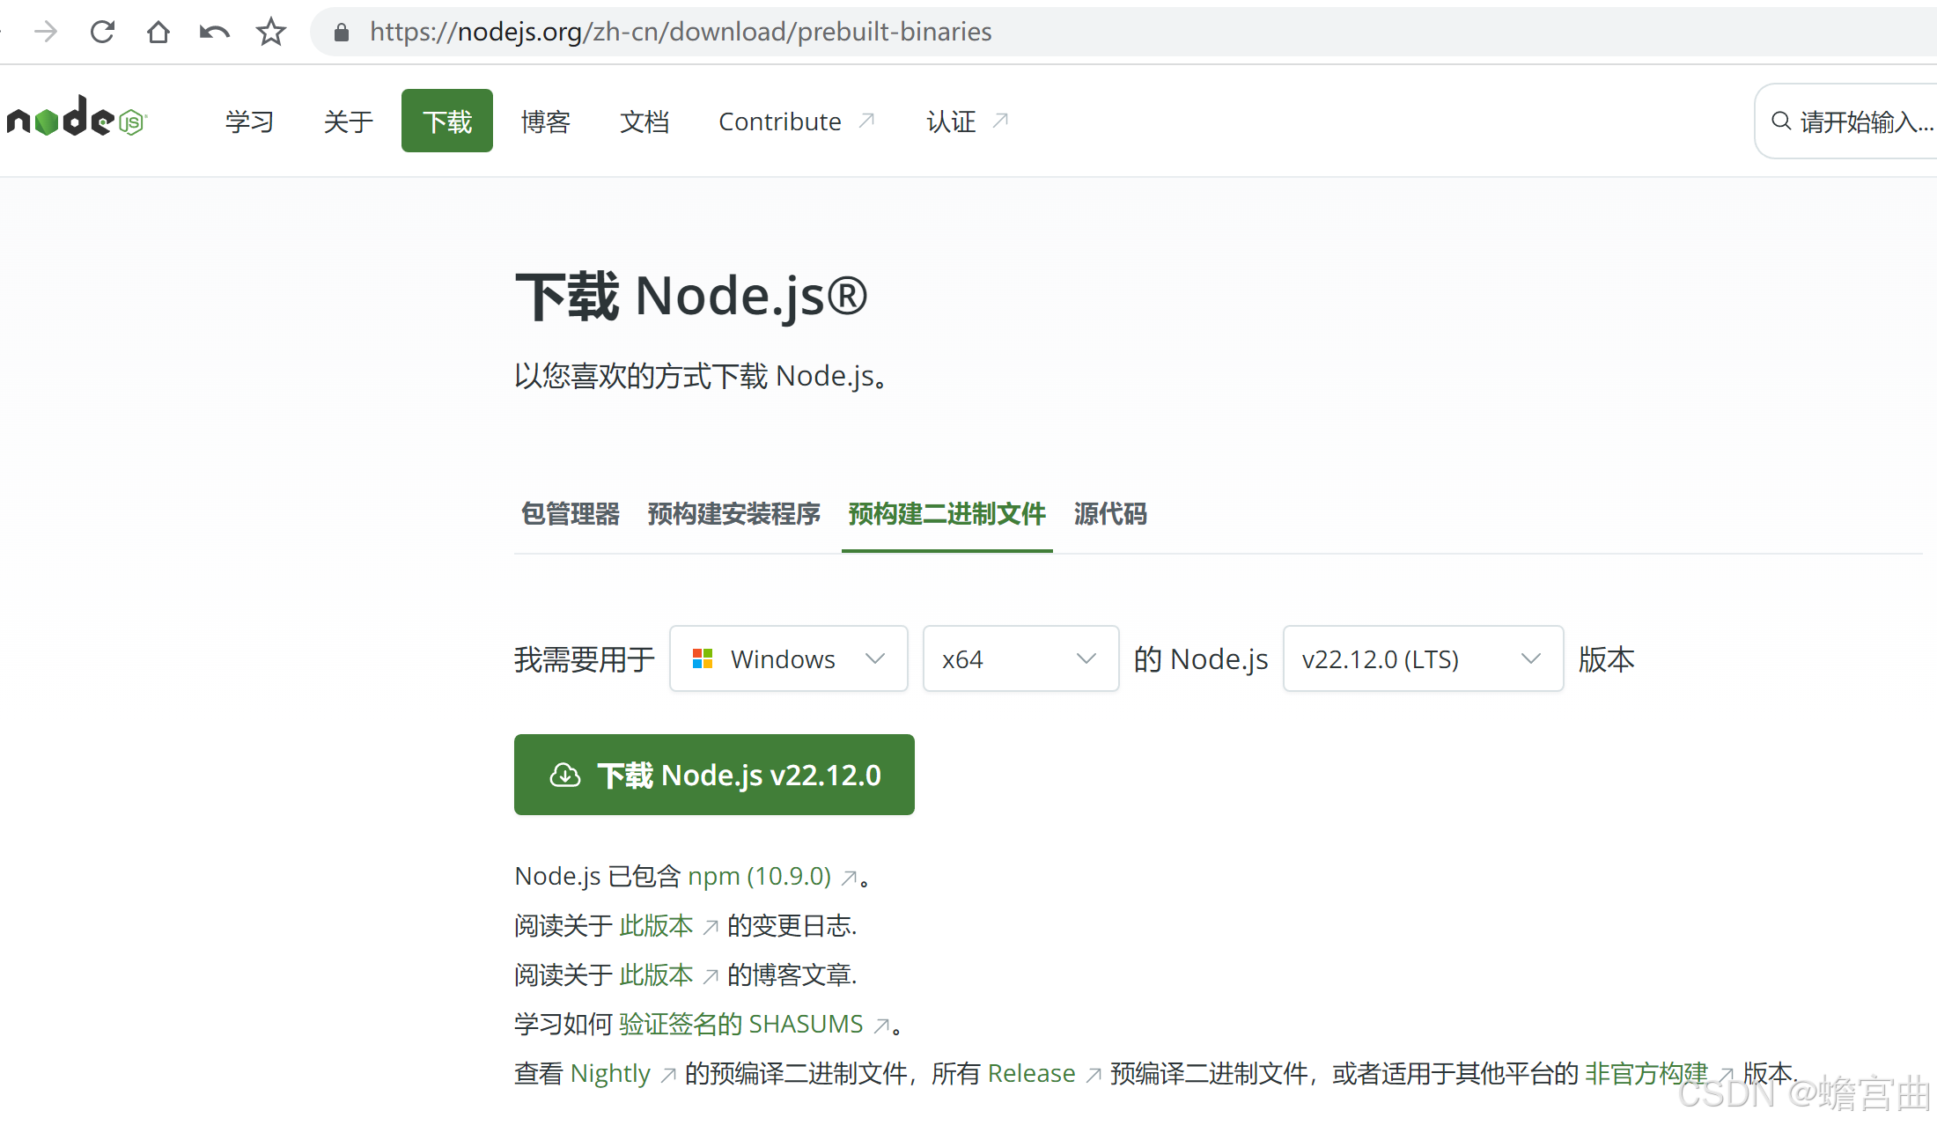Screen dimensions: 1937x1125
Task: Select the 下载 navigation item
Action: coord(447,121)
